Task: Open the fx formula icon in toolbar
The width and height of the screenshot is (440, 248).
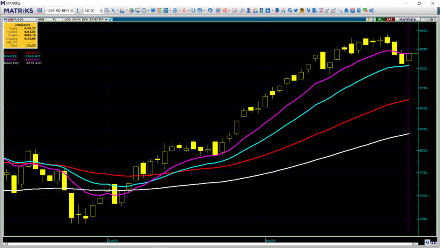Action: click(x=242, y=10)
